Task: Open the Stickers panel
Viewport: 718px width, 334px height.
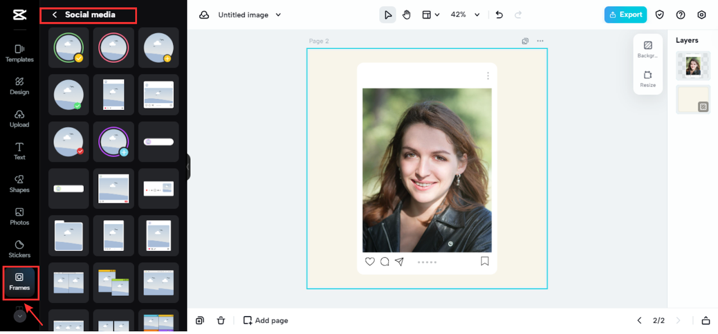Action: pyautogui.click(x=19, y=249)
